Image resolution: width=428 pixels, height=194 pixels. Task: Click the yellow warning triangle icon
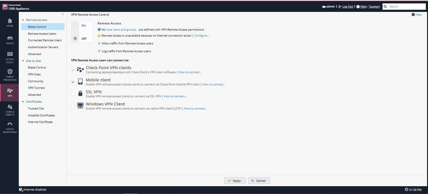point(99,35)
